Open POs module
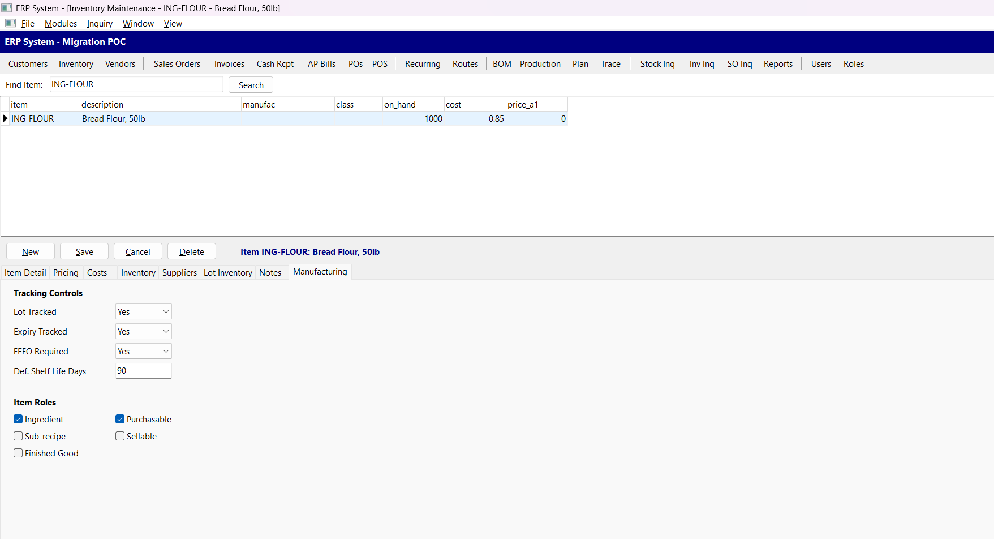 coord(355,63)
